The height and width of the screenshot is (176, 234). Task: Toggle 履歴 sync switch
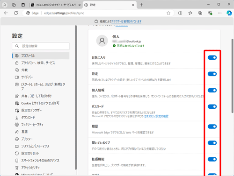(x=212, y=127)
